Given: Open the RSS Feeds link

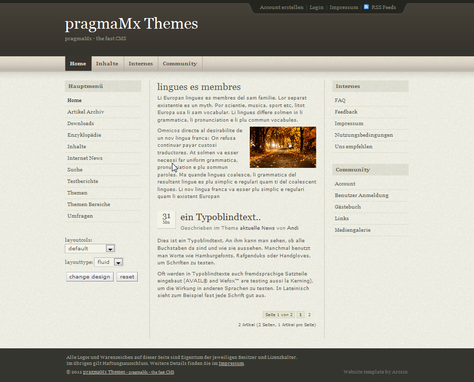Looking at the screenshot, I should (384, 7).
